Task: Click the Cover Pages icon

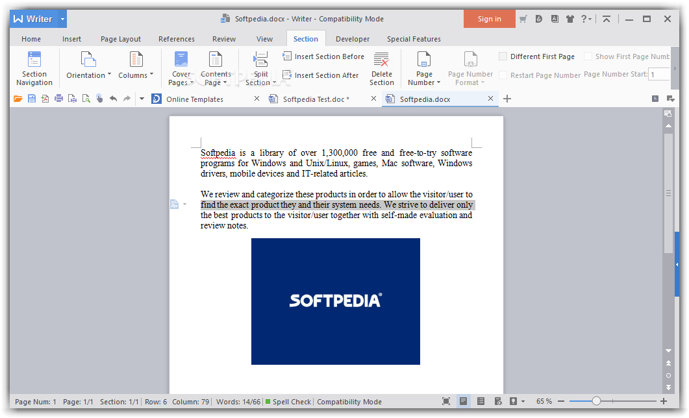Action: click(x=181, y=59)
